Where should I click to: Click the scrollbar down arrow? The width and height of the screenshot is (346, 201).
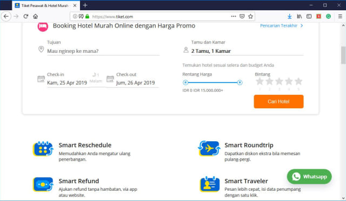pyautogui.click(x=343, y=198)
